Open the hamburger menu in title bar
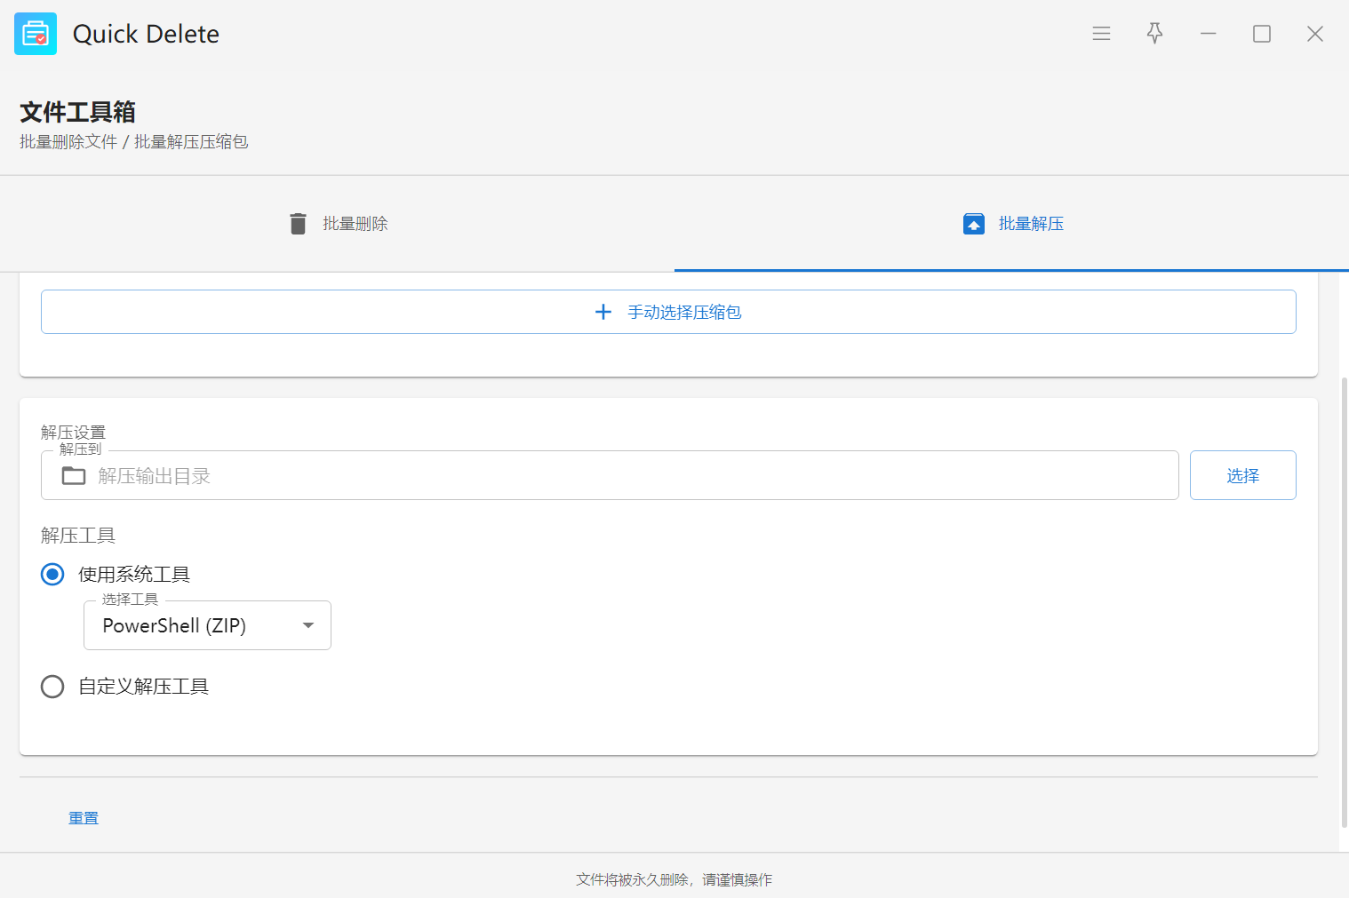 click(x=1101, y=34)
